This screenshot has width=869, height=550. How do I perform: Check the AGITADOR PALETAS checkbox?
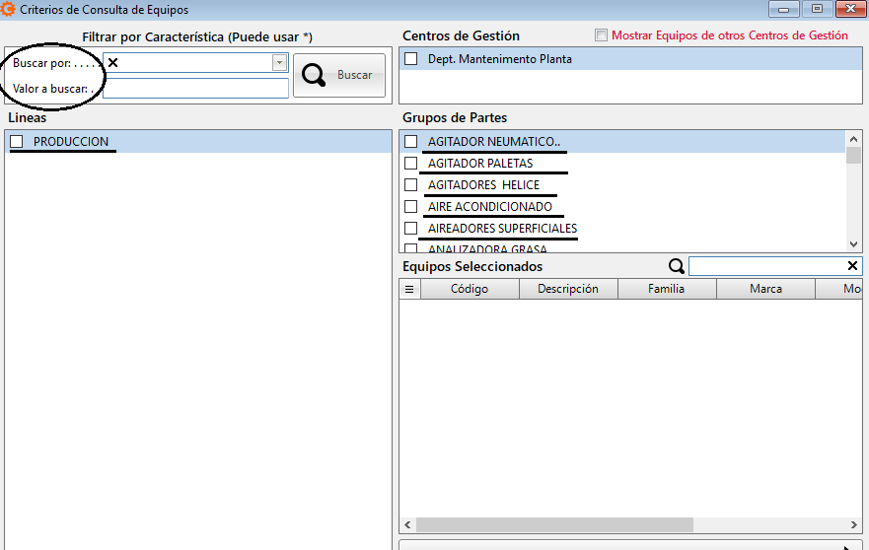click(410, 164)
